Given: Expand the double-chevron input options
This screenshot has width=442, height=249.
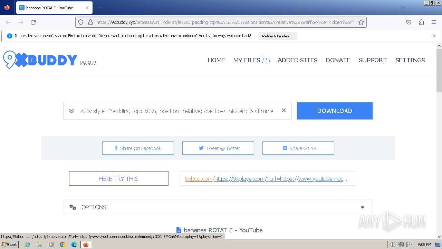Looking at the screenshot, I should [71, 111].
